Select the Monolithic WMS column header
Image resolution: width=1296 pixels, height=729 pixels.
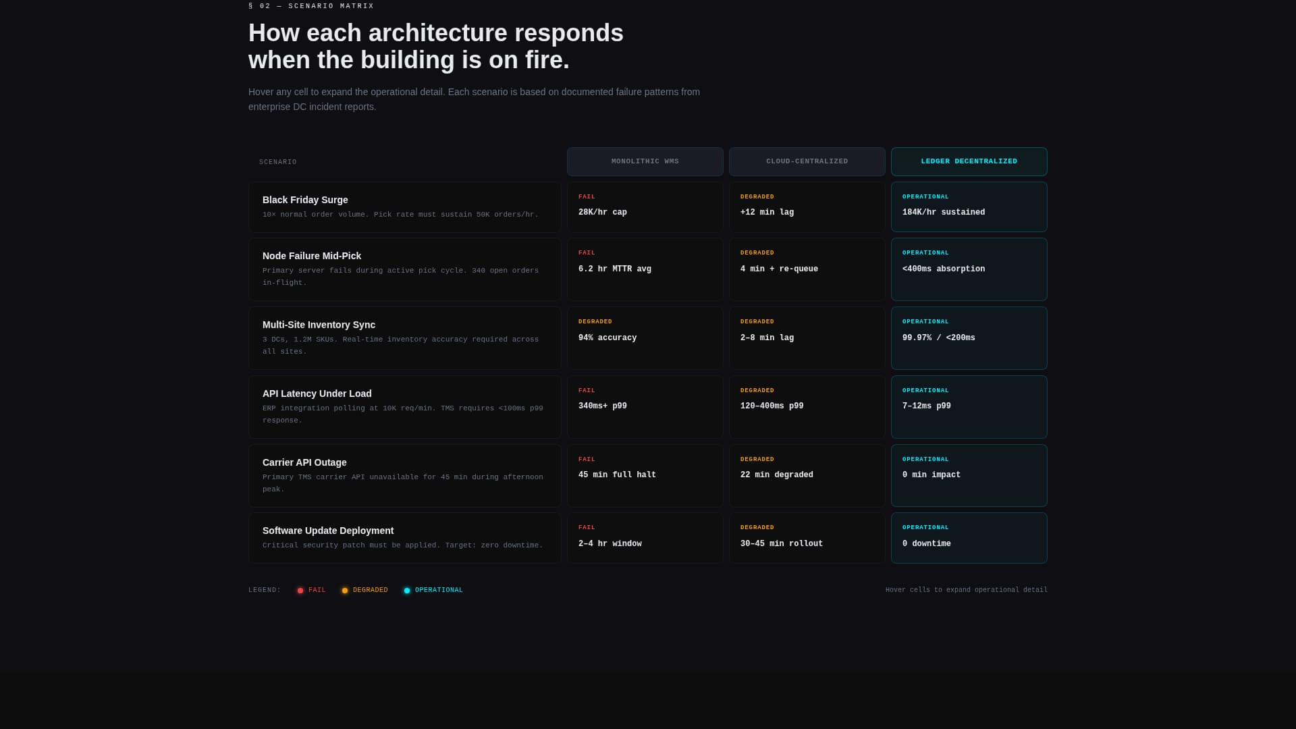[x=645, y=161]
